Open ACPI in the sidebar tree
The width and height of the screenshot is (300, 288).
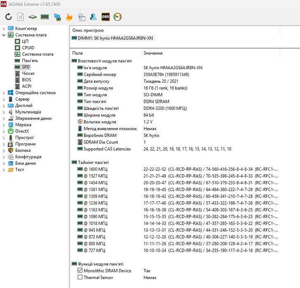pos(27,86)
